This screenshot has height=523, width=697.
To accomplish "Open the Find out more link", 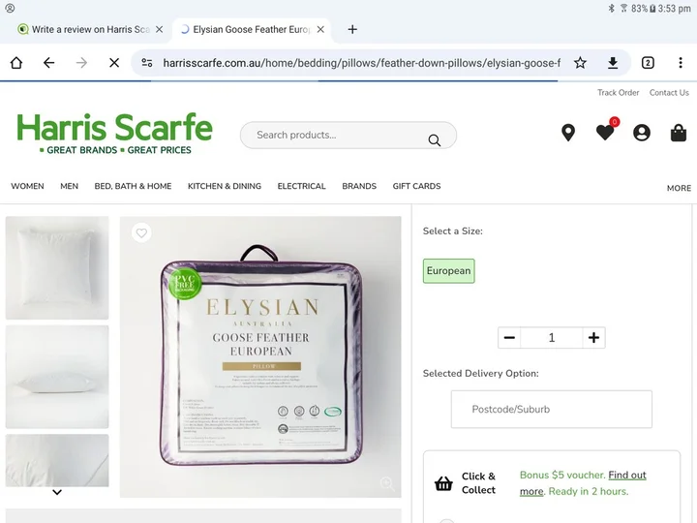I will click(626, 476).
